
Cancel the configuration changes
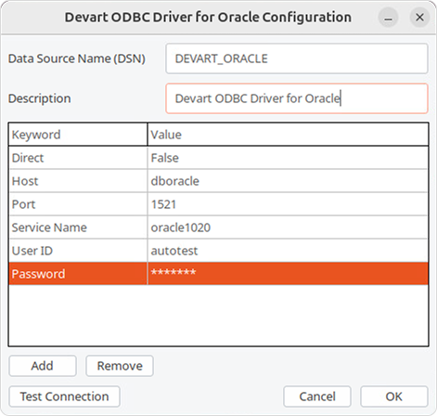pyautogui.click(x=317, y=396)
